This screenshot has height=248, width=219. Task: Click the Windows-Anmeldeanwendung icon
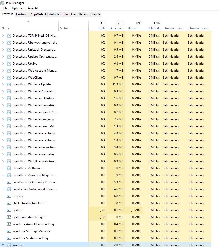pos(9,224)
